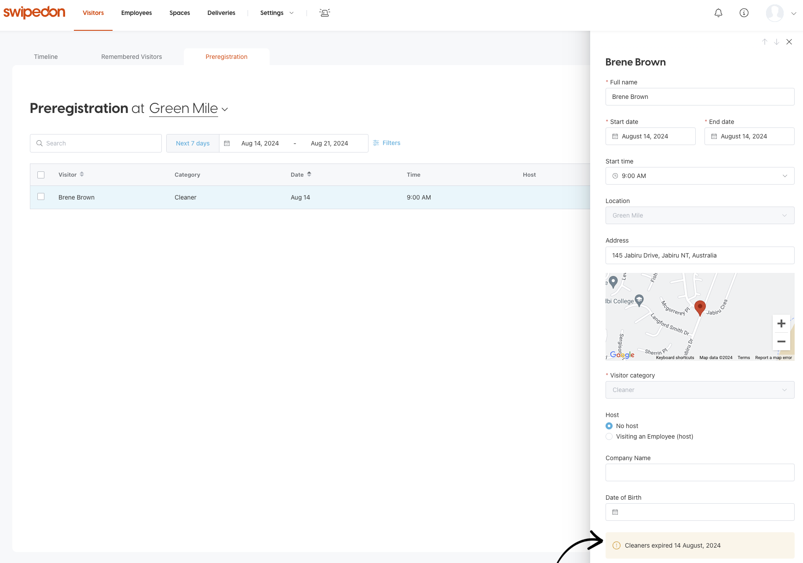Zoom in on the map

pyautogui.click(x=781, y=323)
